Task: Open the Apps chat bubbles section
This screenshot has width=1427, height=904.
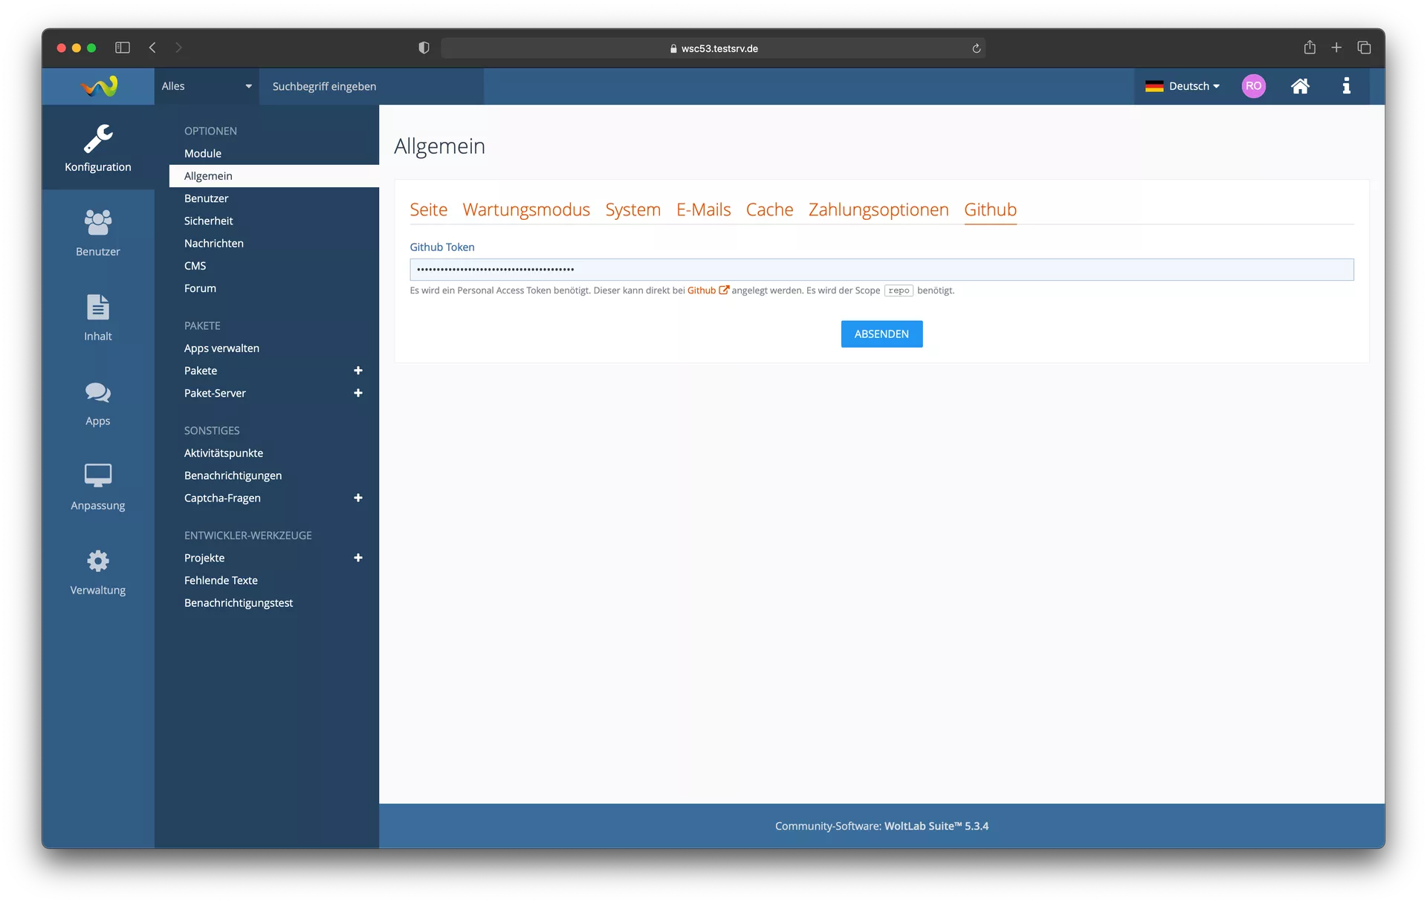Action: point(97,402)
